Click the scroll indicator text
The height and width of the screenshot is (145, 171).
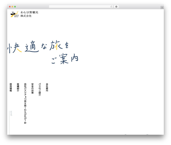11,113
